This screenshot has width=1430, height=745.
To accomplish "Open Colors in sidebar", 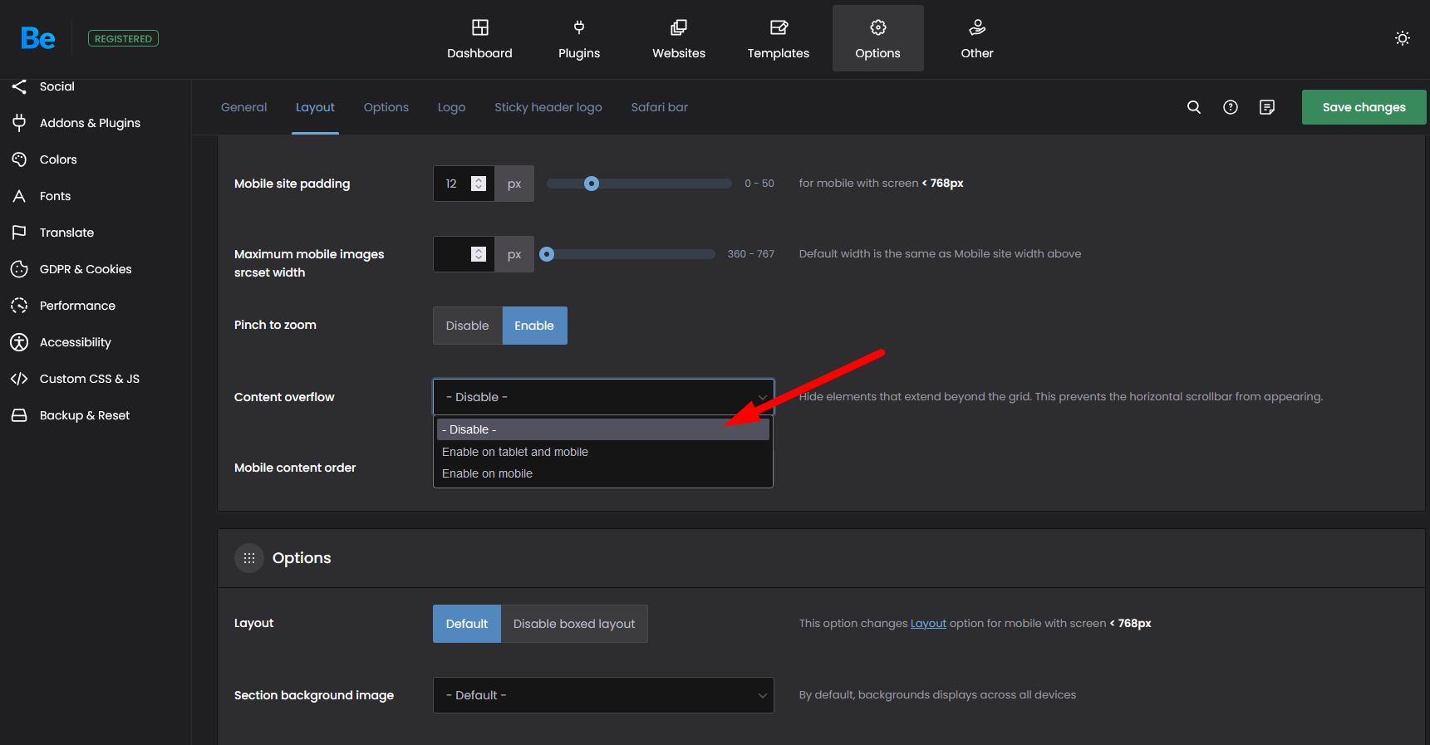I will tap(58, 159).
